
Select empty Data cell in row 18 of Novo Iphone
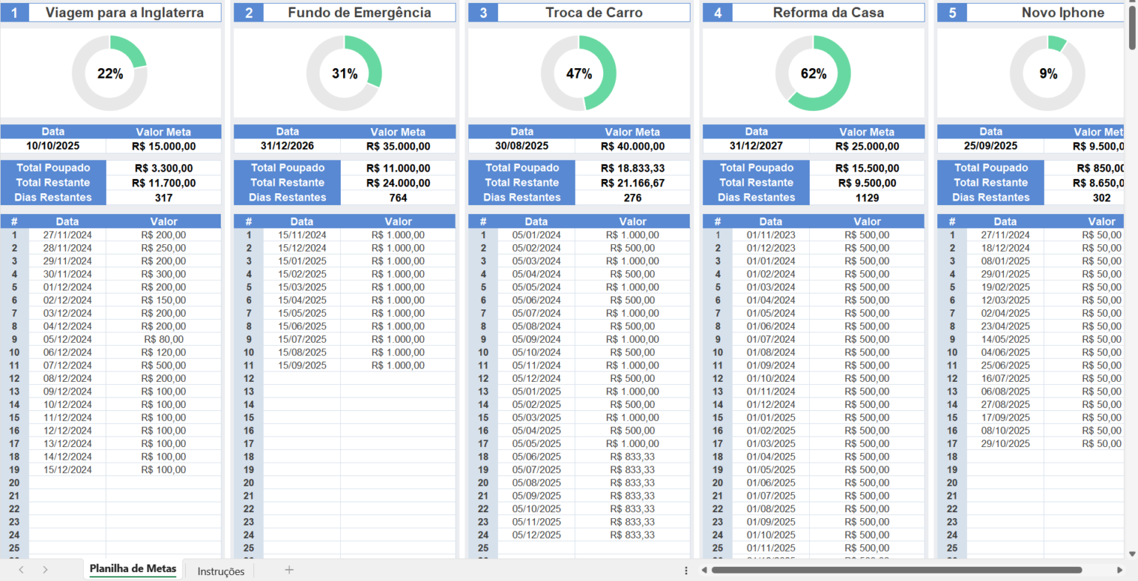[x=1005, y=457]
